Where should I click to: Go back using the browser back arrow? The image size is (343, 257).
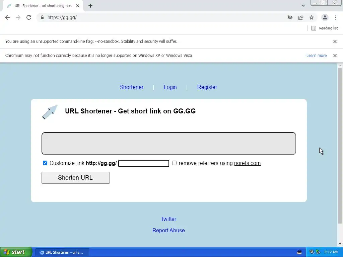click(x=7, y=17)
